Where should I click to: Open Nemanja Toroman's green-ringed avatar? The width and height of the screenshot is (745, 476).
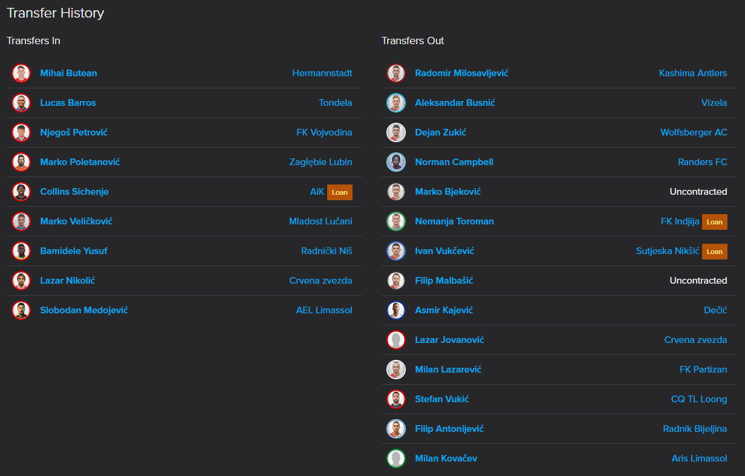pos(396,221)
